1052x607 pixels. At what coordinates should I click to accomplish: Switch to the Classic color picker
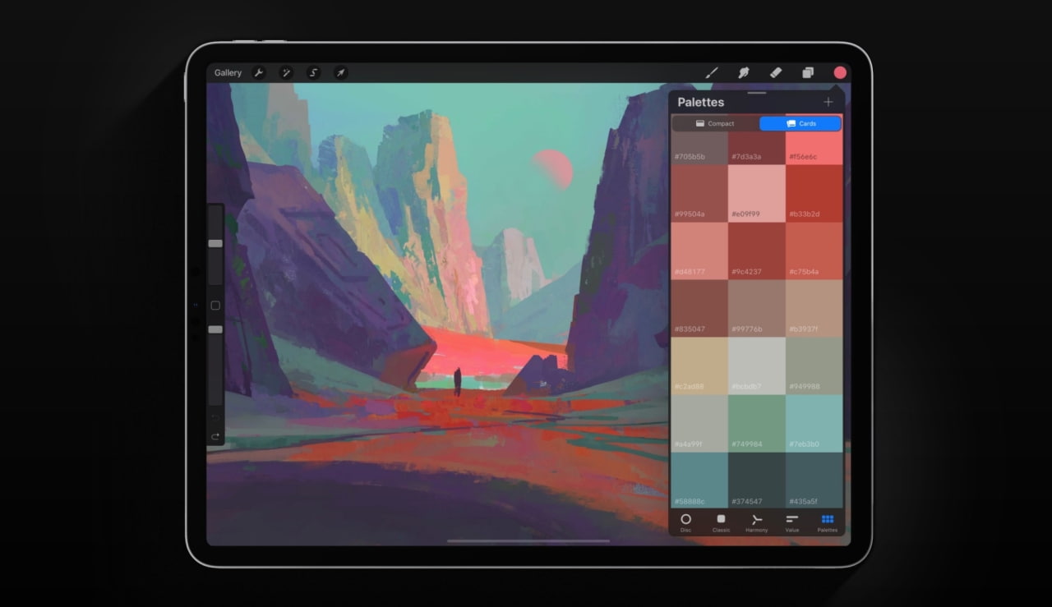721,522
